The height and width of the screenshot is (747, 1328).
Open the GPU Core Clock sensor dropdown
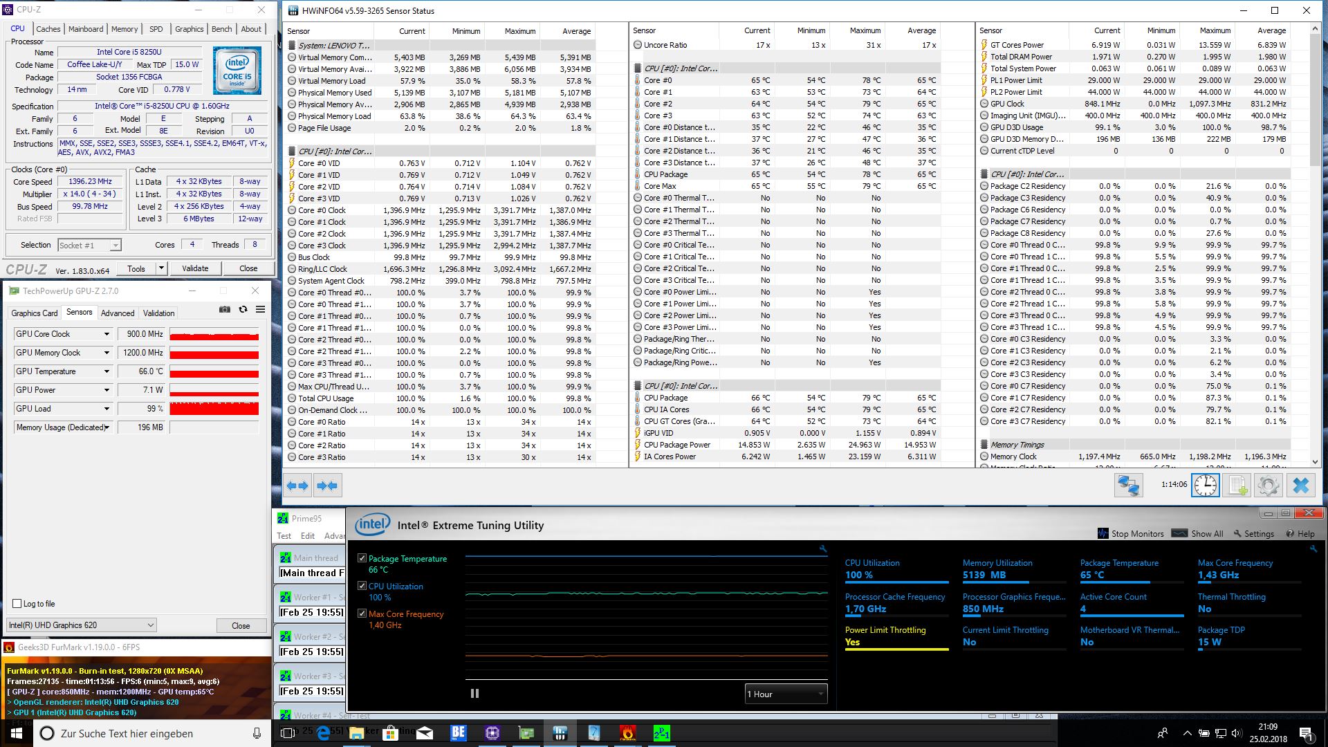[x=107, y=334]
